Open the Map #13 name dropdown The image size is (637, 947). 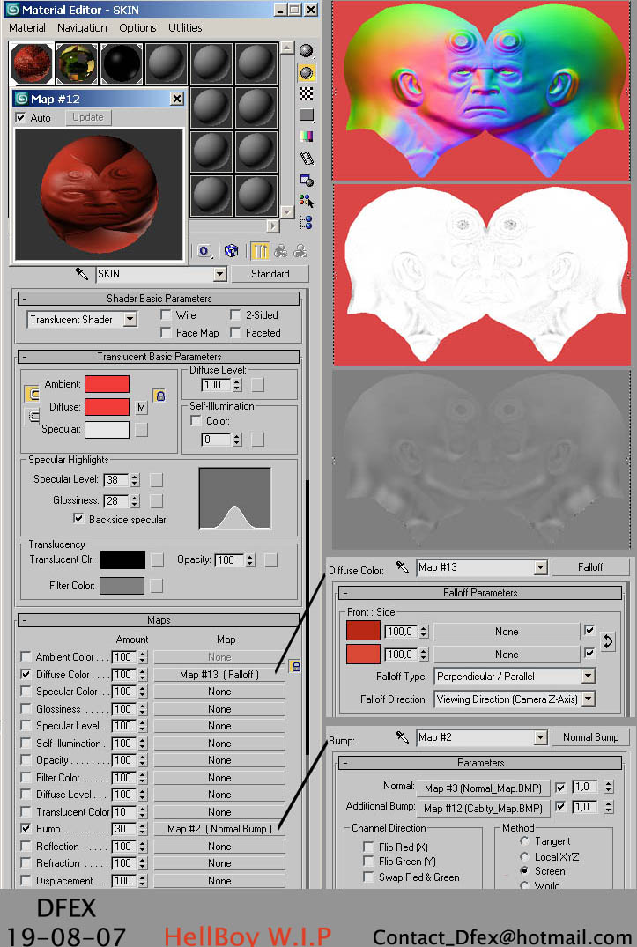[540, 567]
